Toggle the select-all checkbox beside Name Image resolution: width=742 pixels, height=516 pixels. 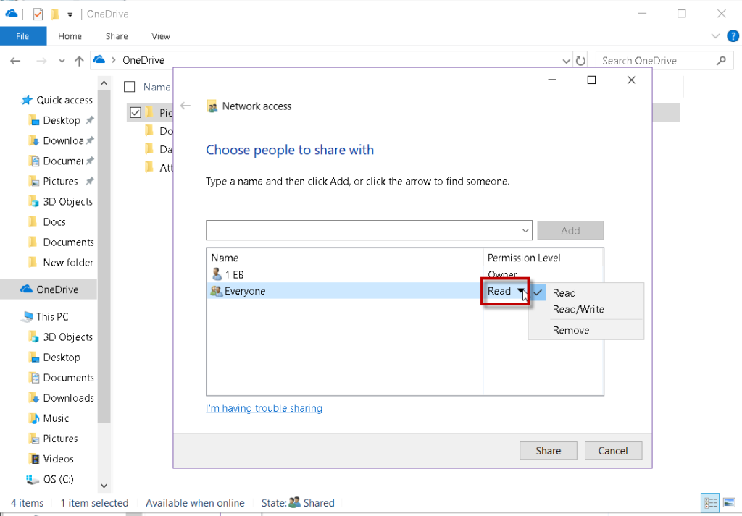coord(129,86)
